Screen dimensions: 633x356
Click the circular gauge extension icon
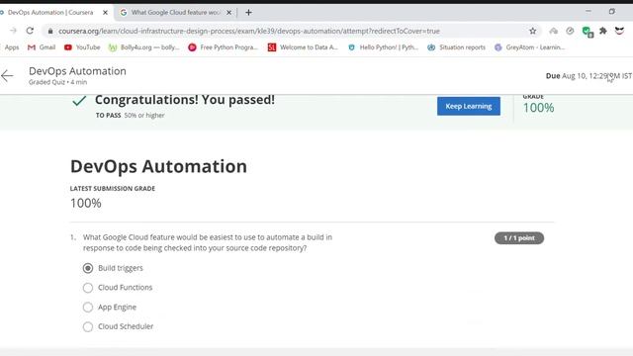click(x=570, y=31)
